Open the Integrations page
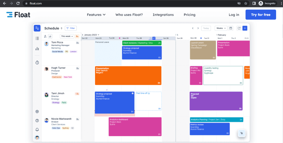283x143 pixels. pos(163,15)
